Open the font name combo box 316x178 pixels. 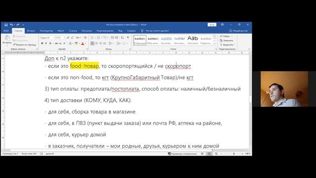point(47,38)
